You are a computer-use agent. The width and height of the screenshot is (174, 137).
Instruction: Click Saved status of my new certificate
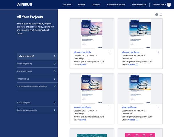[83, 120]
